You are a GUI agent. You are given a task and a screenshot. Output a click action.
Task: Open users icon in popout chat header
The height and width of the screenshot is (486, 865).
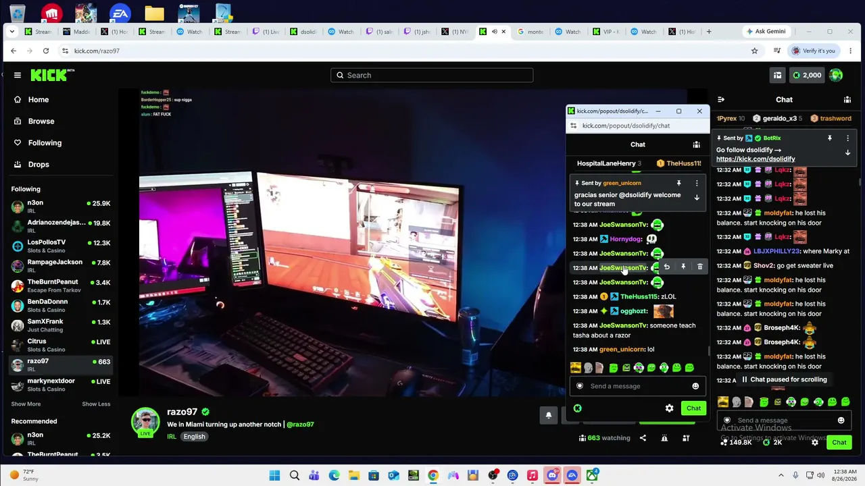click(696, 144)
